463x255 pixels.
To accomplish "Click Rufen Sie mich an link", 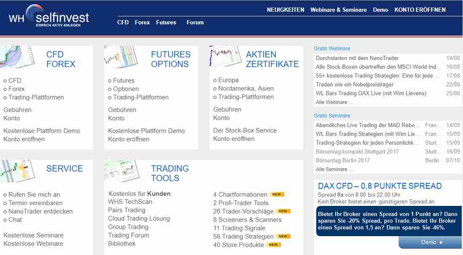I will click(34, 195).
